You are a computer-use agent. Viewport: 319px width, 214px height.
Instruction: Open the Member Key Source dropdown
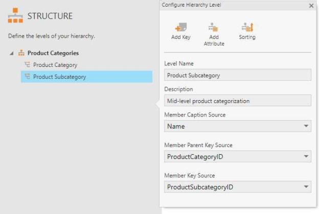click(x=306, y=187)
